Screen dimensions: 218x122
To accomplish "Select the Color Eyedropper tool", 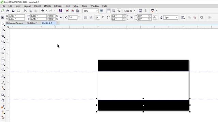I will tap(3, 107).
